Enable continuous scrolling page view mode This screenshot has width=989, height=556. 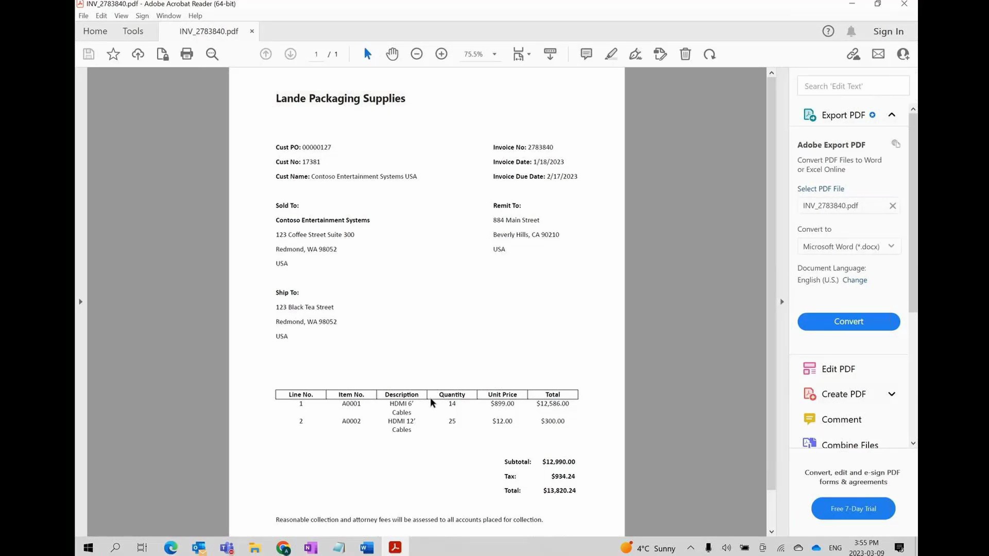(550, 54)
